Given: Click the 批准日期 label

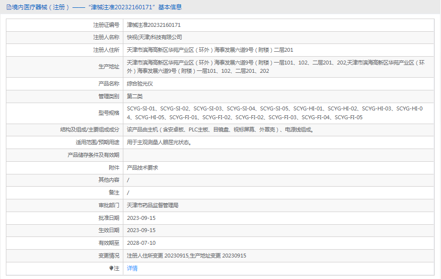Looking at the screenshot, I should [109, 218].
